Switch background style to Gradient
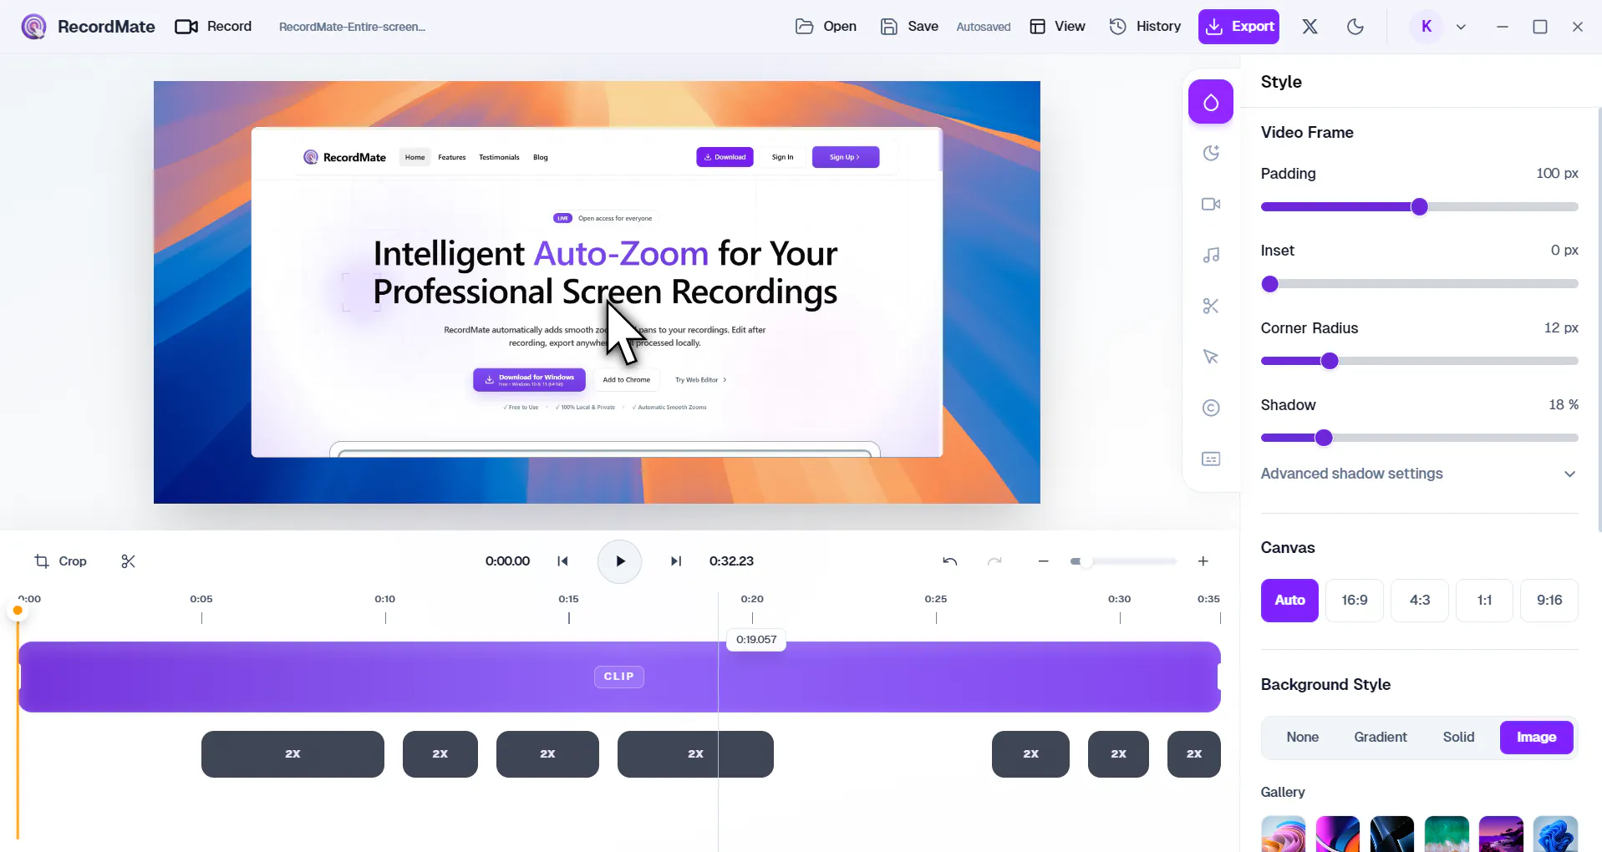1602x852 pixels. tap(1380, 738)
